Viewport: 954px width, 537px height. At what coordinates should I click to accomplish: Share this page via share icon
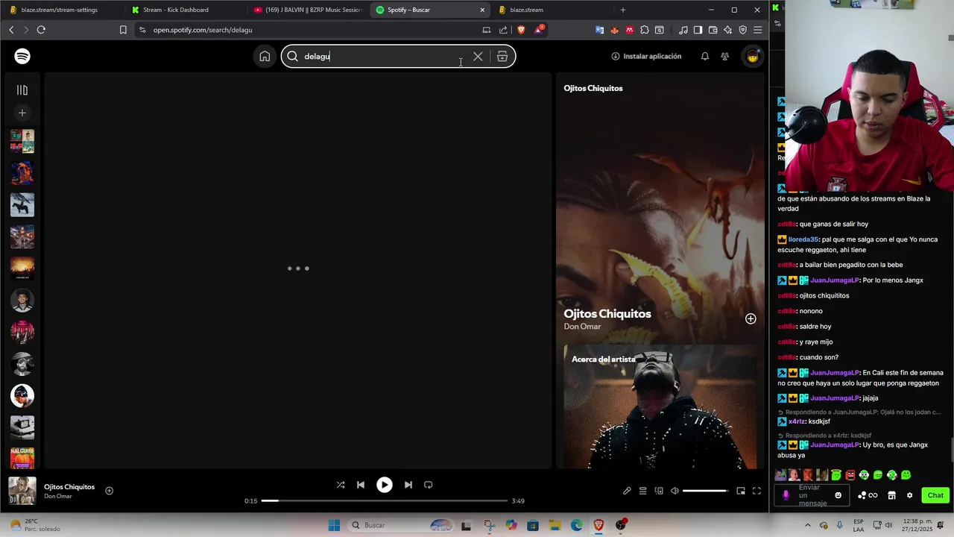(503, 30)
